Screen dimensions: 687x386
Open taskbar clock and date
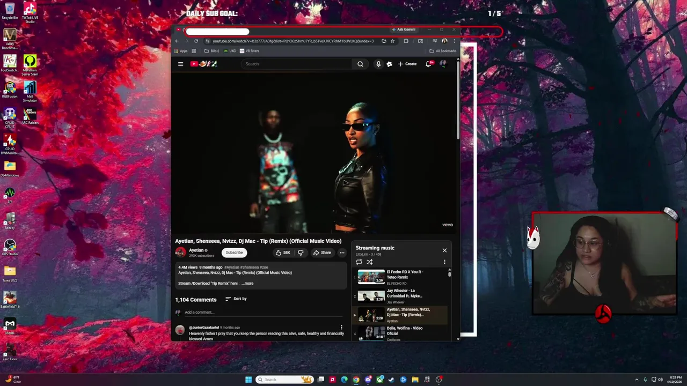coord(674,380)
